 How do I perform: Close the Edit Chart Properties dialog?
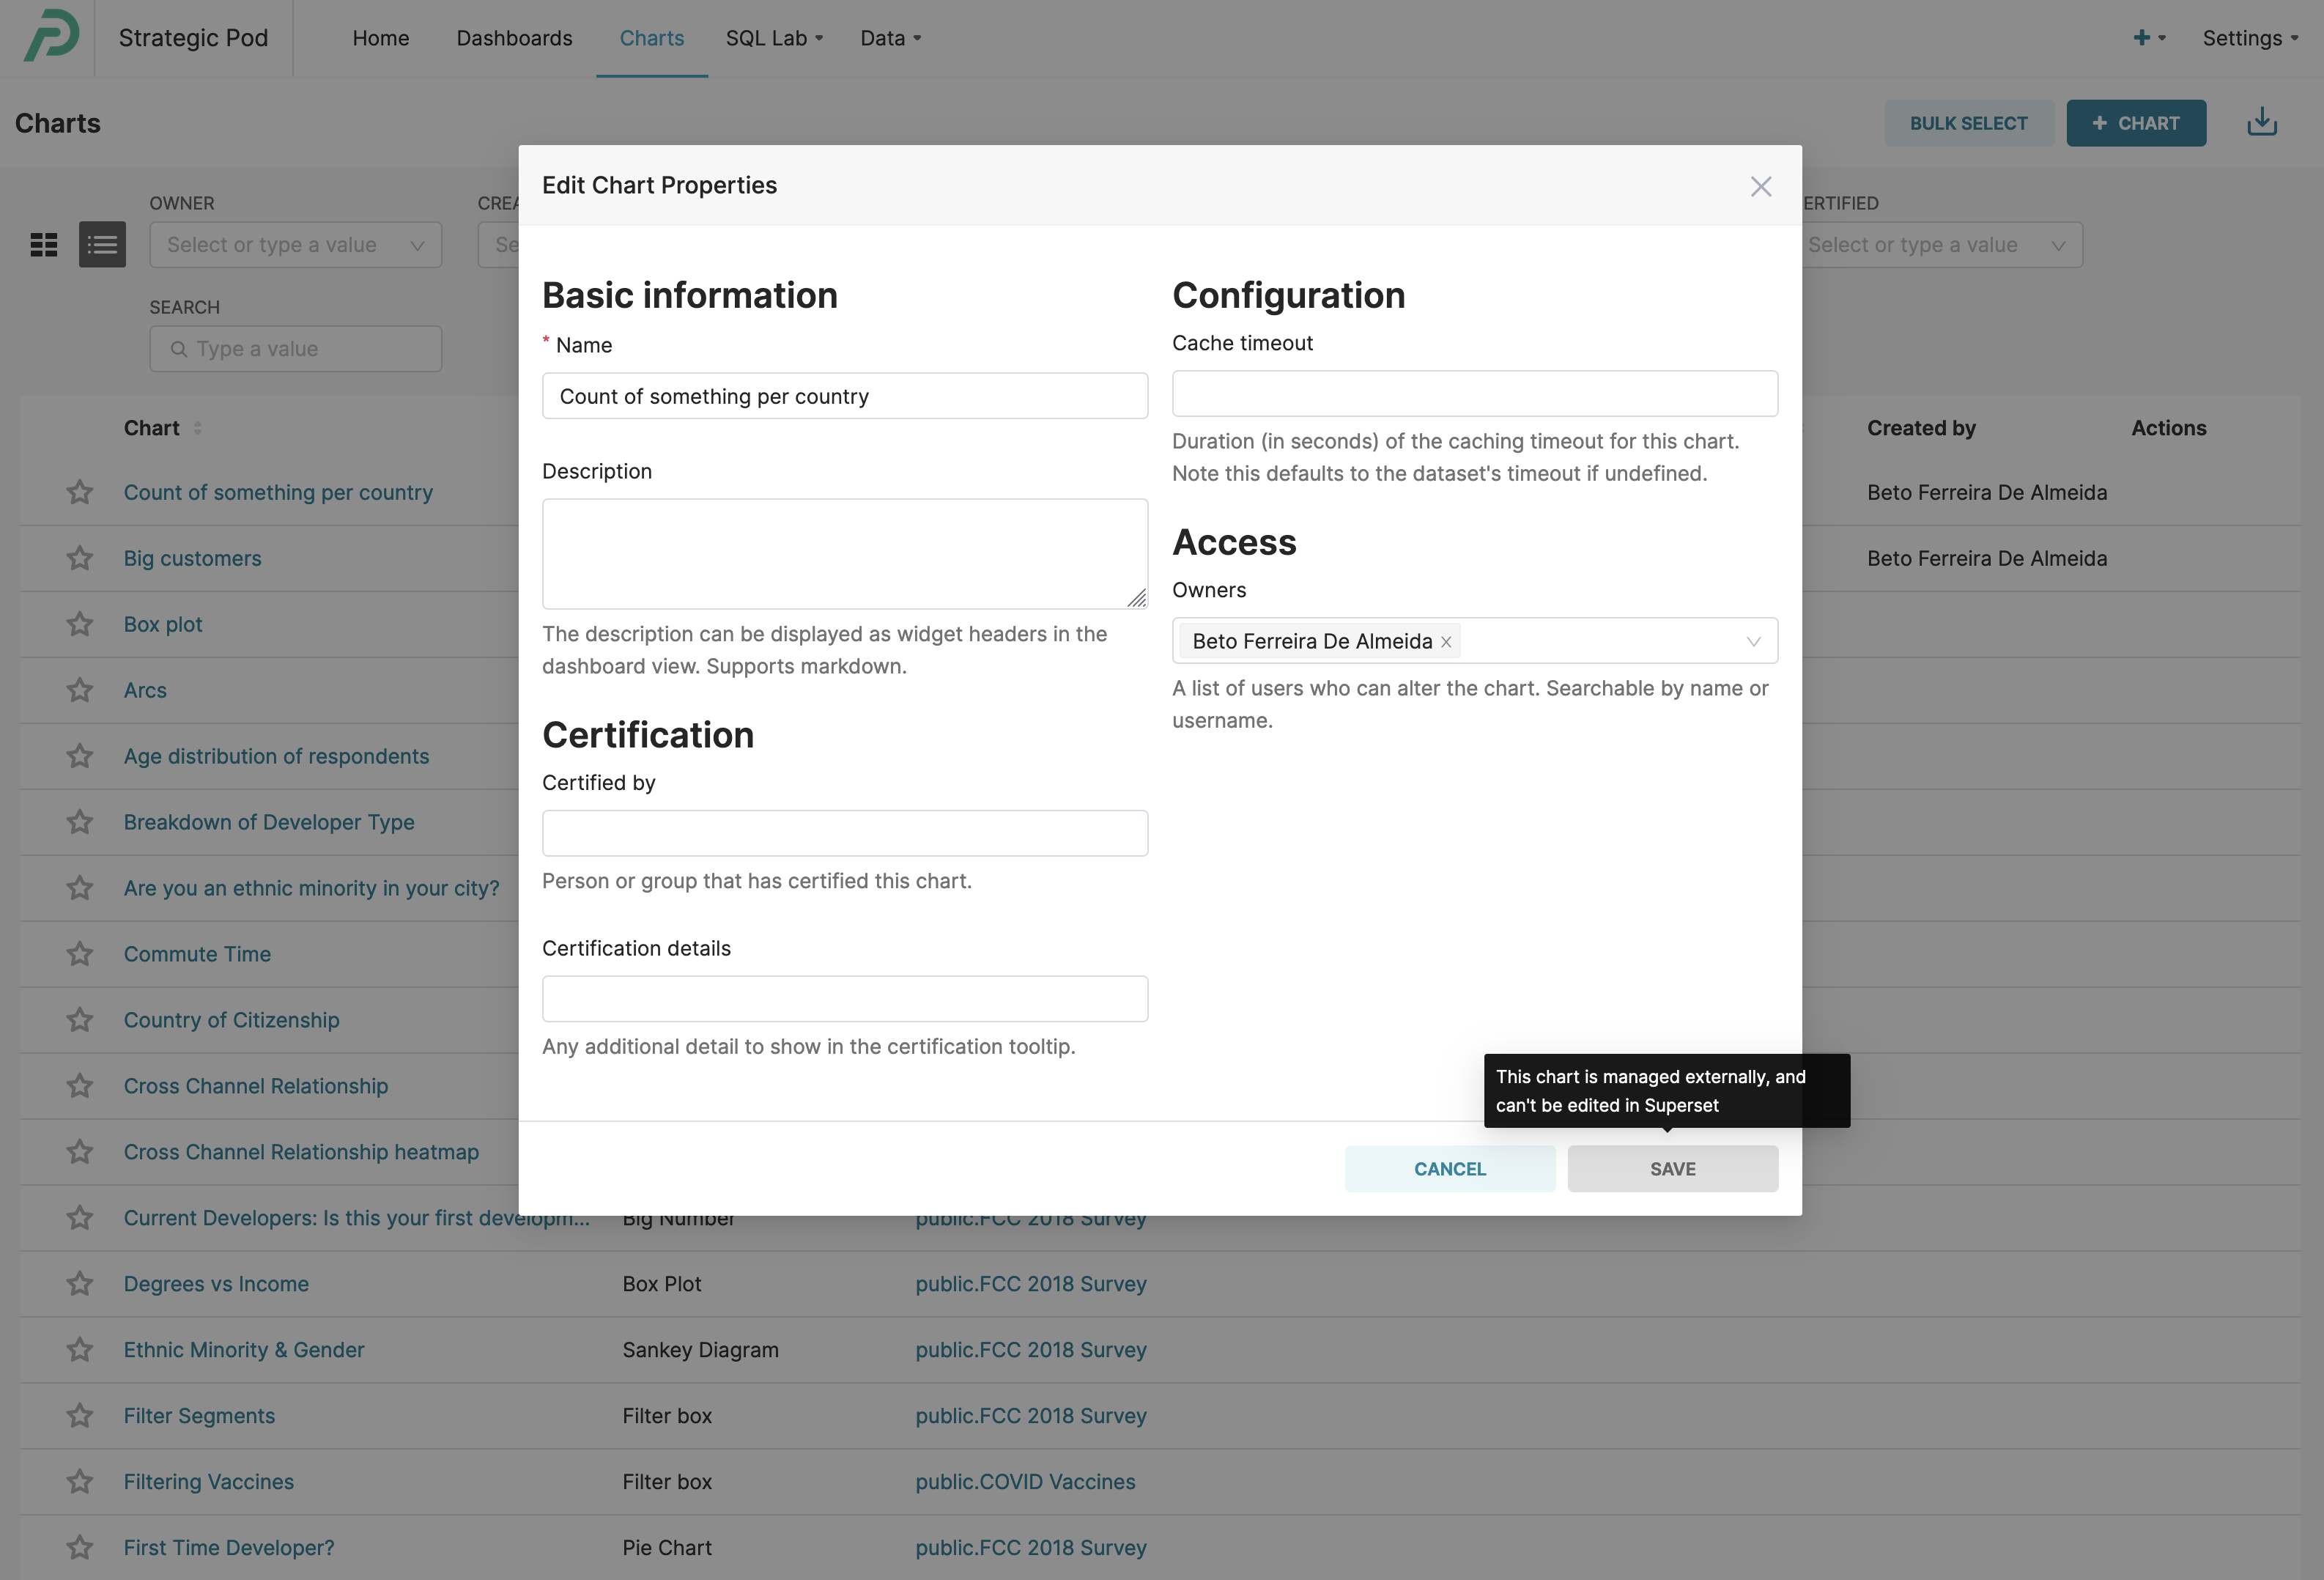pos(1760,187)
